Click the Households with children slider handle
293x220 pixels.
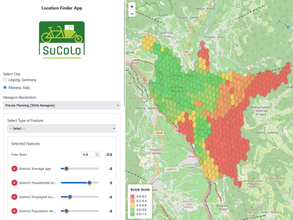90,183
